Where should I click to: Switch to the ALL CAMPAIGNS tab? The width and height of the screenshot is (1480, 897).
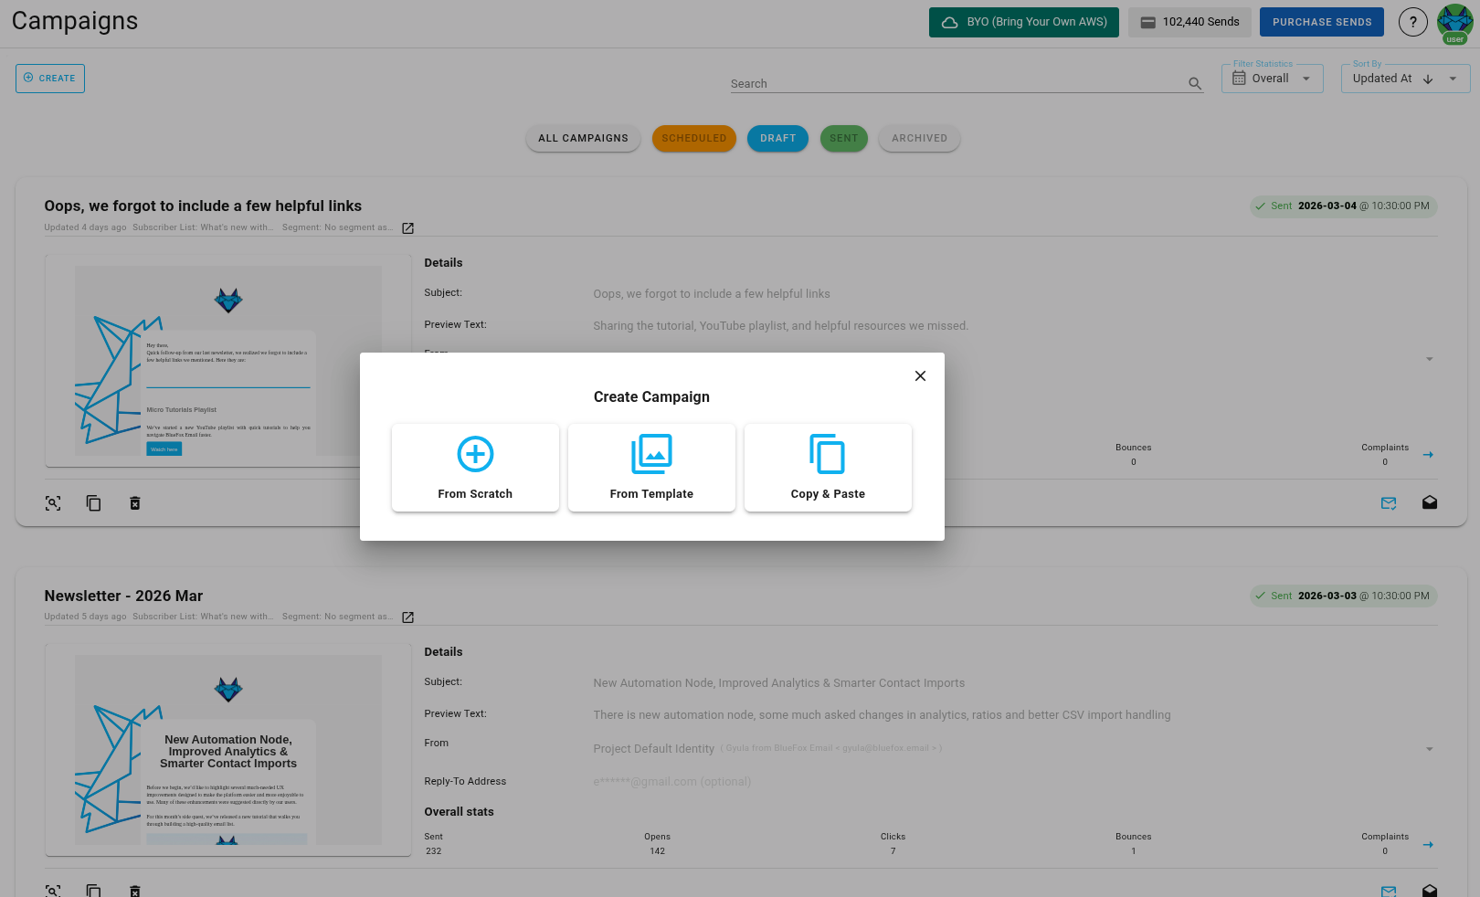(583, 138)
